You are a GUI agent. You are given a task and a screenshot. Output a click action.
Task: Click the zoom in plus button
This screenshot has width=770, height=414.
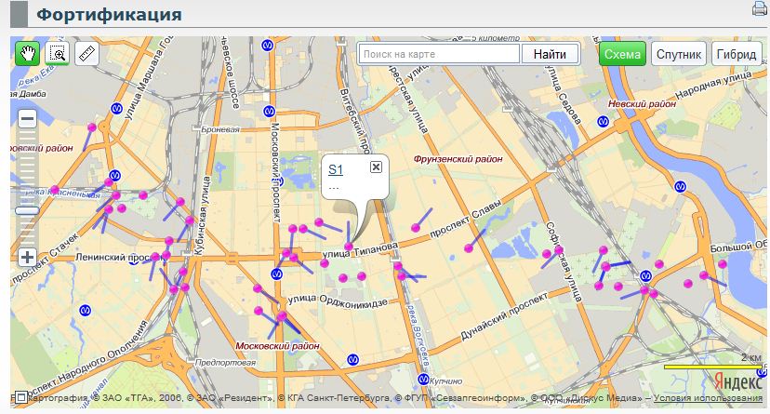pos(27,257)
